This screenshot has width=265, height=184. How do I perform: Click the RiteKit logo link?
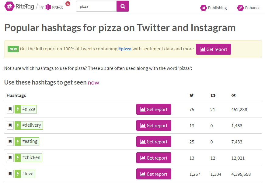tap(54, 7)
